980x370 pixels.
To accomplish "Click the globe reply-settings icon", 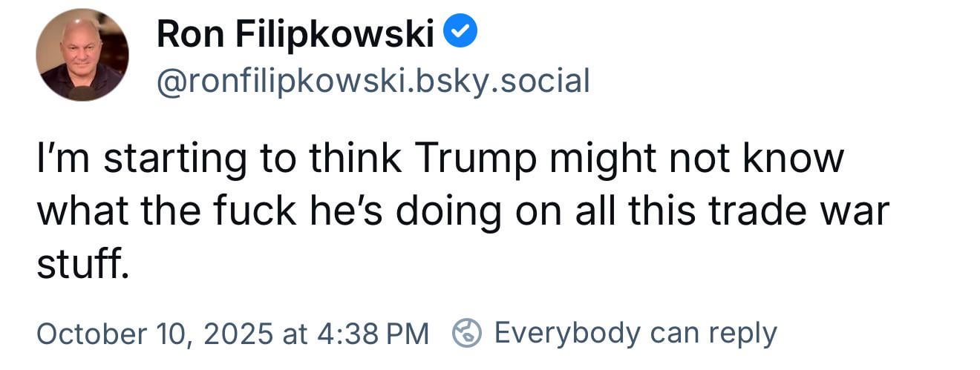I will click(468, 334).
